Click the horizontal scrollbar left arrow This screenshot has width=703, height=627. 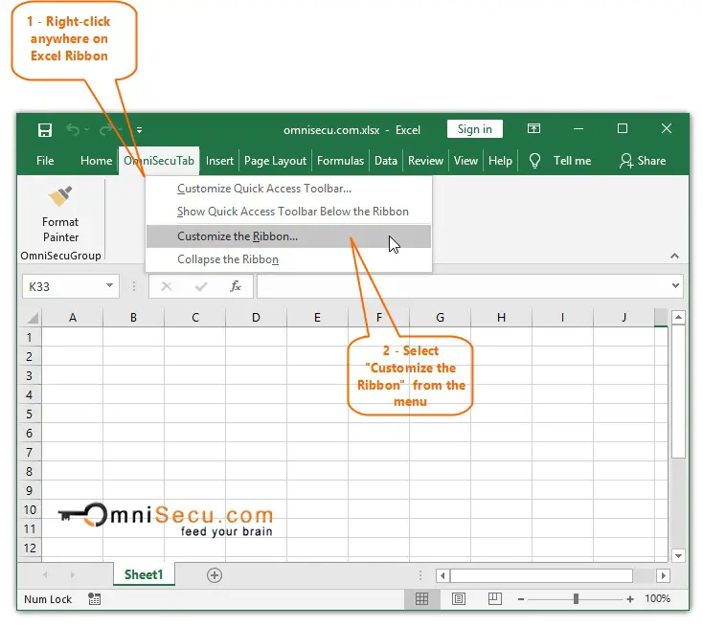442,575
